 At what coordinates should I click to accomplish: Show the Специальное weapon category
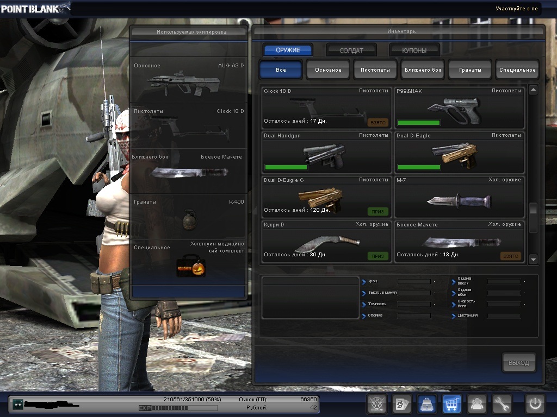(x=517, y=70)
